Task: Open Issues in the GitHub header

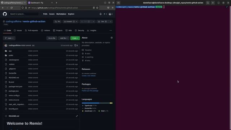Action: click(52, 14)
